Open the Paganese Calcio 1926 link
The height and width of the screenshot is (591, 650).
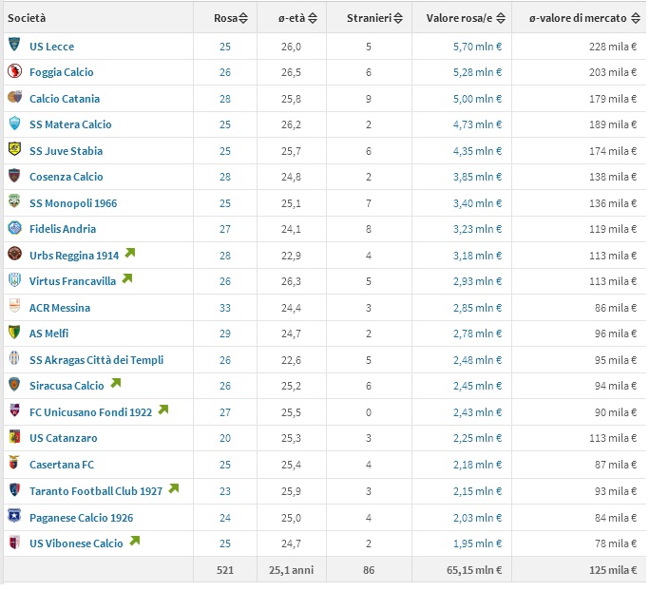point(82,518)
